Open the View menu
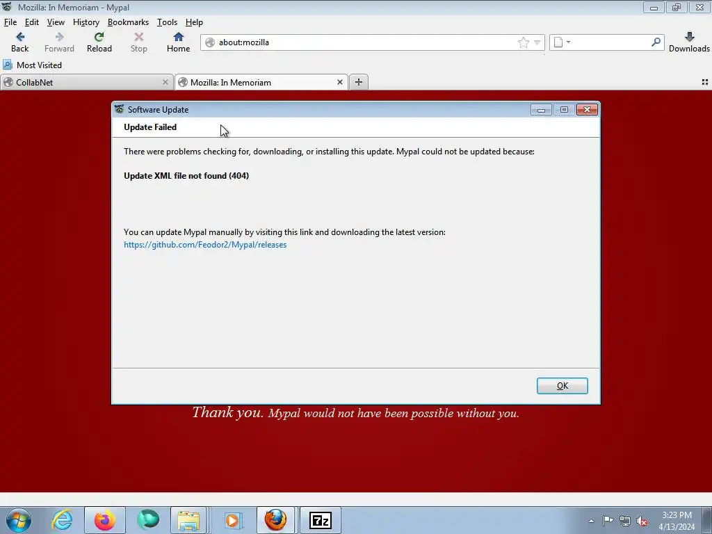 56,22
